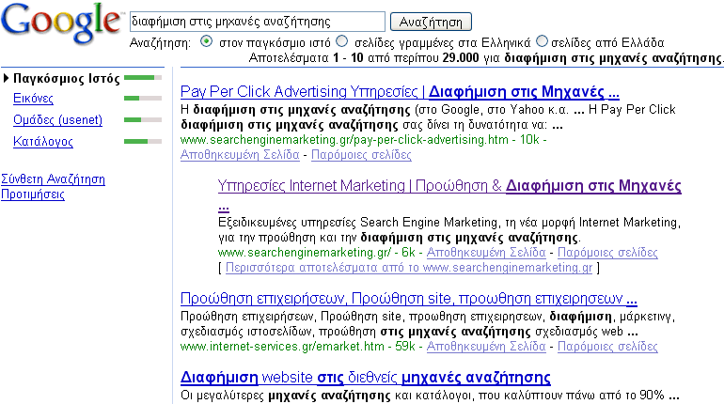The height and width of the screenshot is (404, 724).
Task: Click the Google logo
Action: (61, 23)
